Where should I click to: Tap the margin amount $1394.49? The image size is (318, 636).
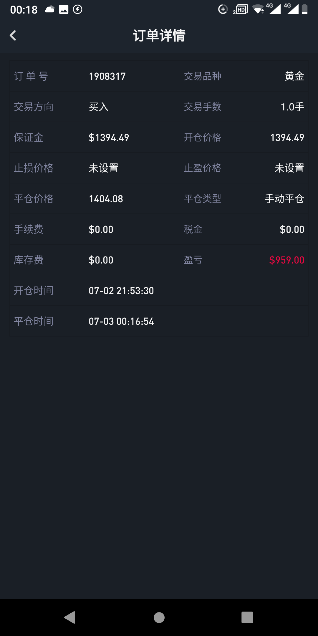109,138
